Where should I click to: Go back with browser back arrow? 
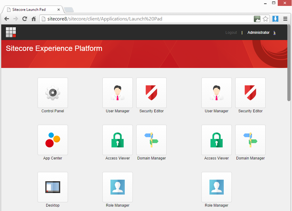7,19
